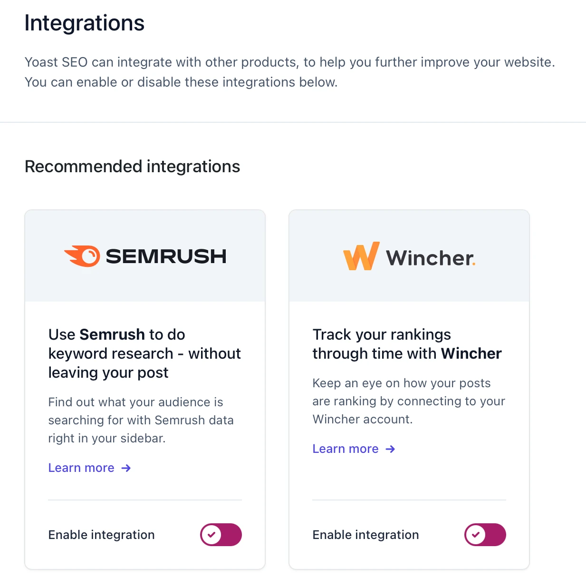The width and height of the screenshot is (586, 588).
Task: Click the 'Find out what your audience' description
Action: click(x=141, y=420)
